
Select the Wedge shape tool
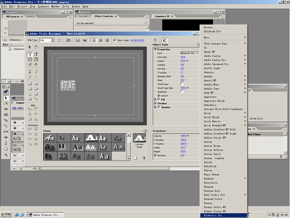30,94
